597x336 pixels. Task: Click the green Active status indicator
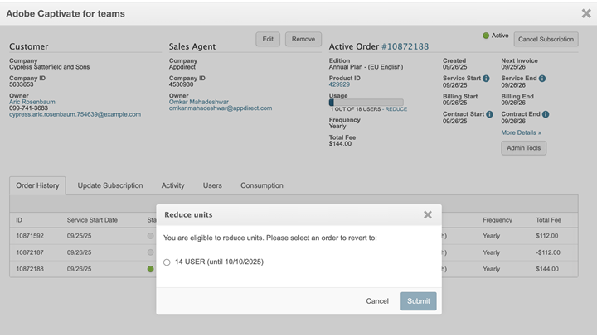coord(486,36)
